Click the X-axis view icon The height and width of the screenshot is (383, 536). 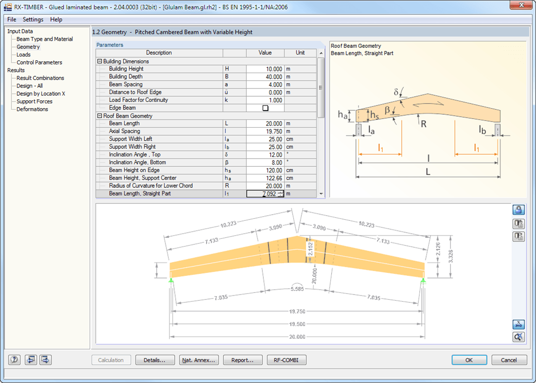[x=518, y=324]
